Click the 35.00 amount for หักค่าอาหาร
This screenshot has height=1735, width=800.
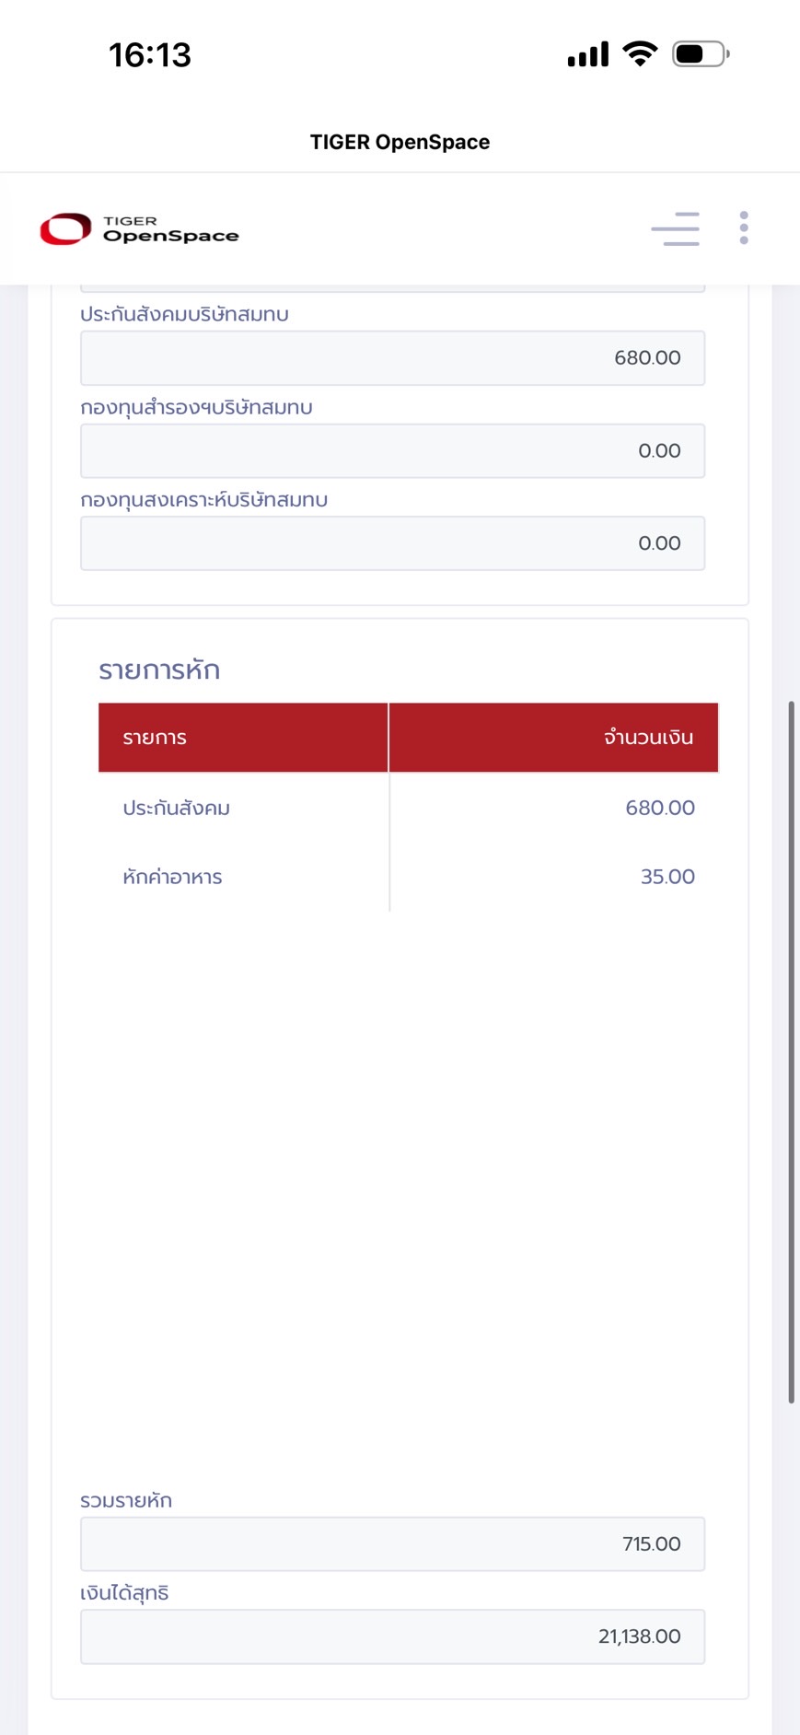click(x=667, y=877)
